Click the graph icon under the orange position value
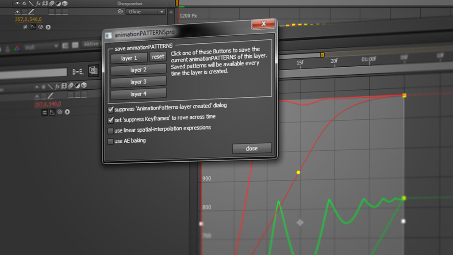The width and height of the screenshot is (453, 255). [x=33, y=27]
